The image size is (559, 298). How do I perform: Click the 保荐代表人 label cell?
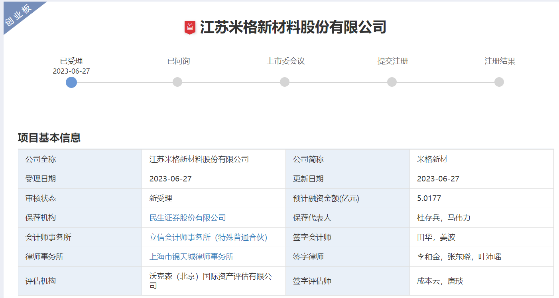coord(348,218)
